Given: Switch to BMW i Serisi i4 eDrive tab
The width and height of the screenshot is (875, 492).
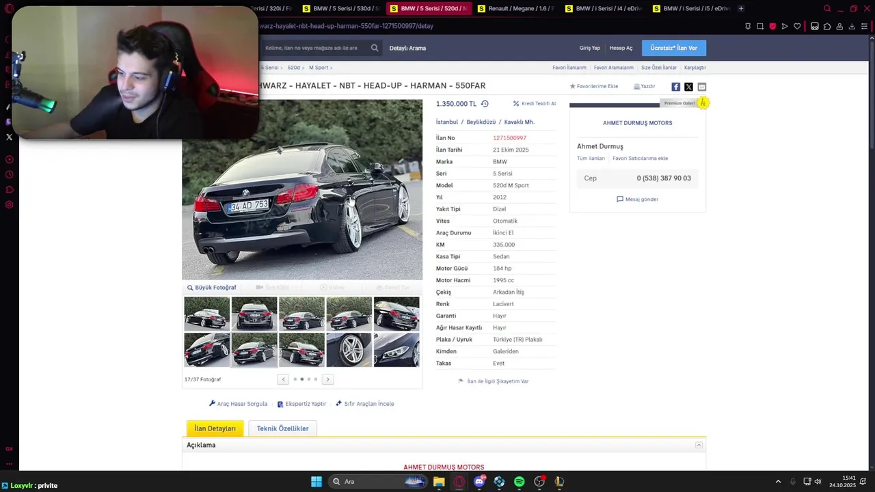Looking at the screenshot, I should 603,8.
